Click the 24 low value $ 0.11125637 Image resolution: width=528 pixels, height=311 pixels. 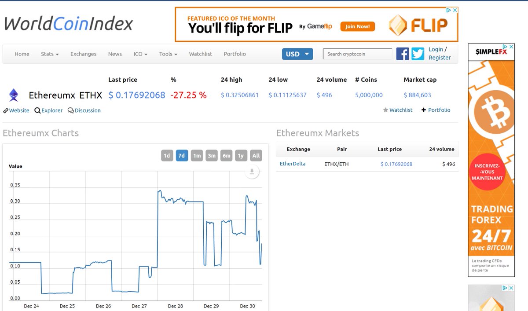[x=288, y=95]
